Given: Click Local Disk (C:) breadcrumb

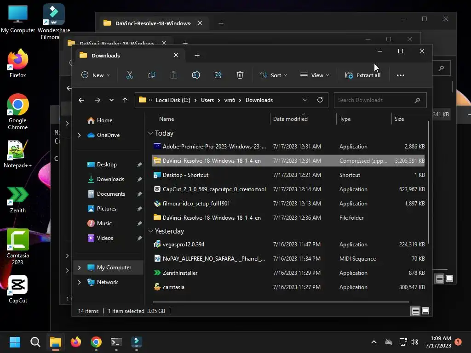Looking at the screenshot, I should [173, 100].
